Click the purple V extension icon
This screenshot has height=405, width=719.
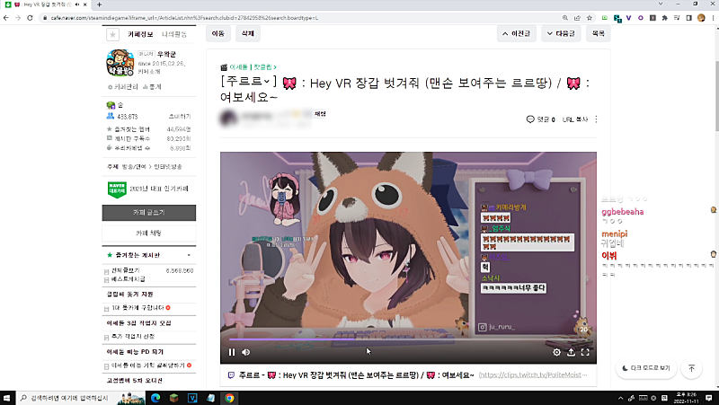(628, 18)
